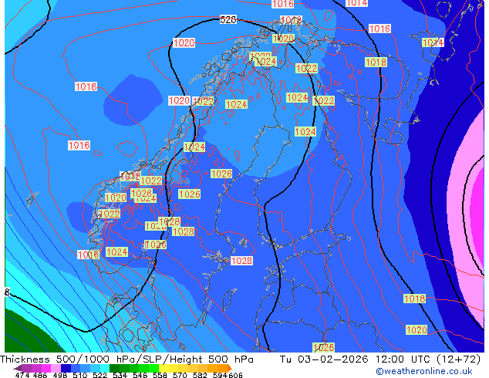Select the dark navy blue legend swatch
Screen dimensions: 489x378
(x=66, y=368)
